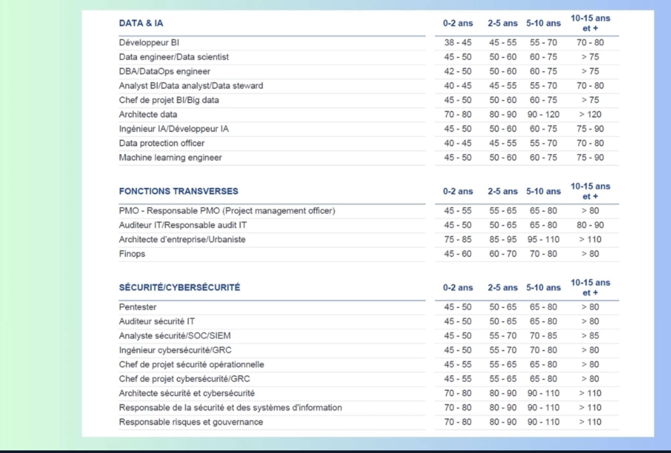This screenshot has height=453, width=671.
Task: Click the Responsable risques et gouvernance label
Action: pos(191,422)
